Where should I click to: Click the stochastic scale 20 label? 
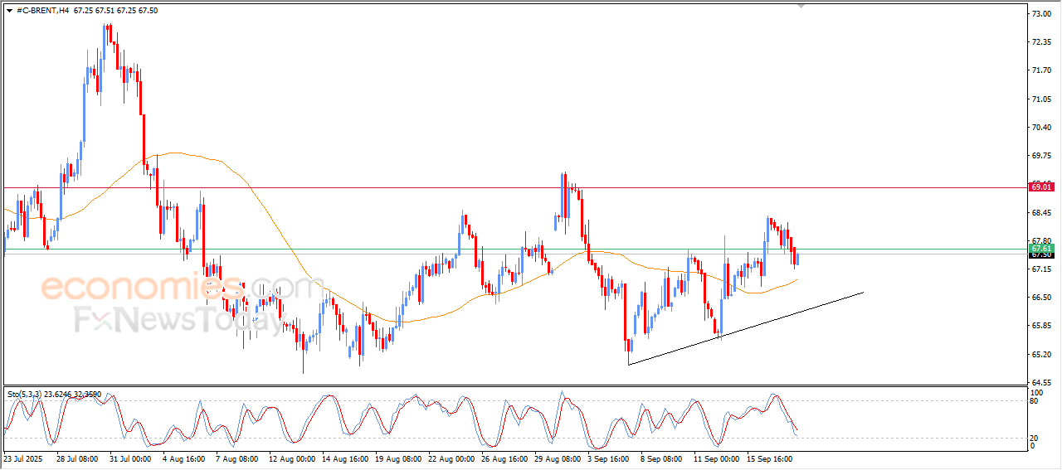coord(1035,438)
